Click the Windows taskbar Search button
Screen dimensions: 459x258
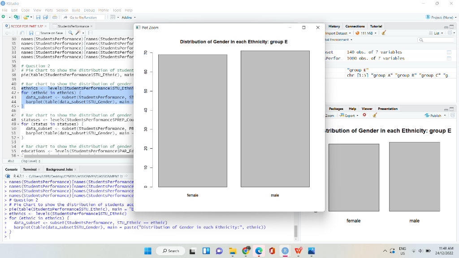click(x=170, y=251)
